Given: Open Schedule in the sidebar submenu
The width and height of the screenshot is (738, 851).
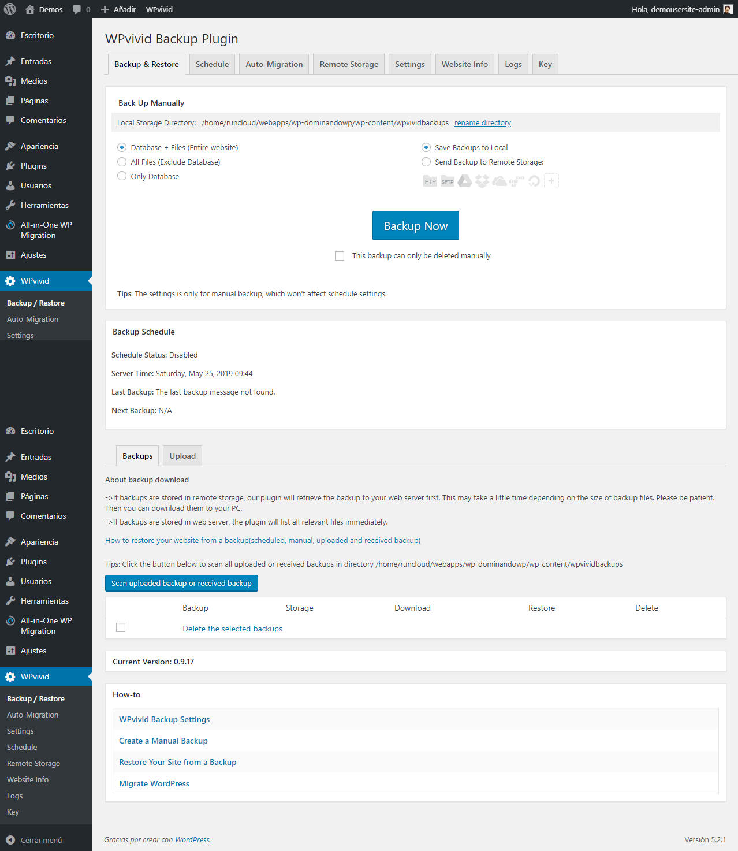Looking at the screenshot, I should [22, 747].
